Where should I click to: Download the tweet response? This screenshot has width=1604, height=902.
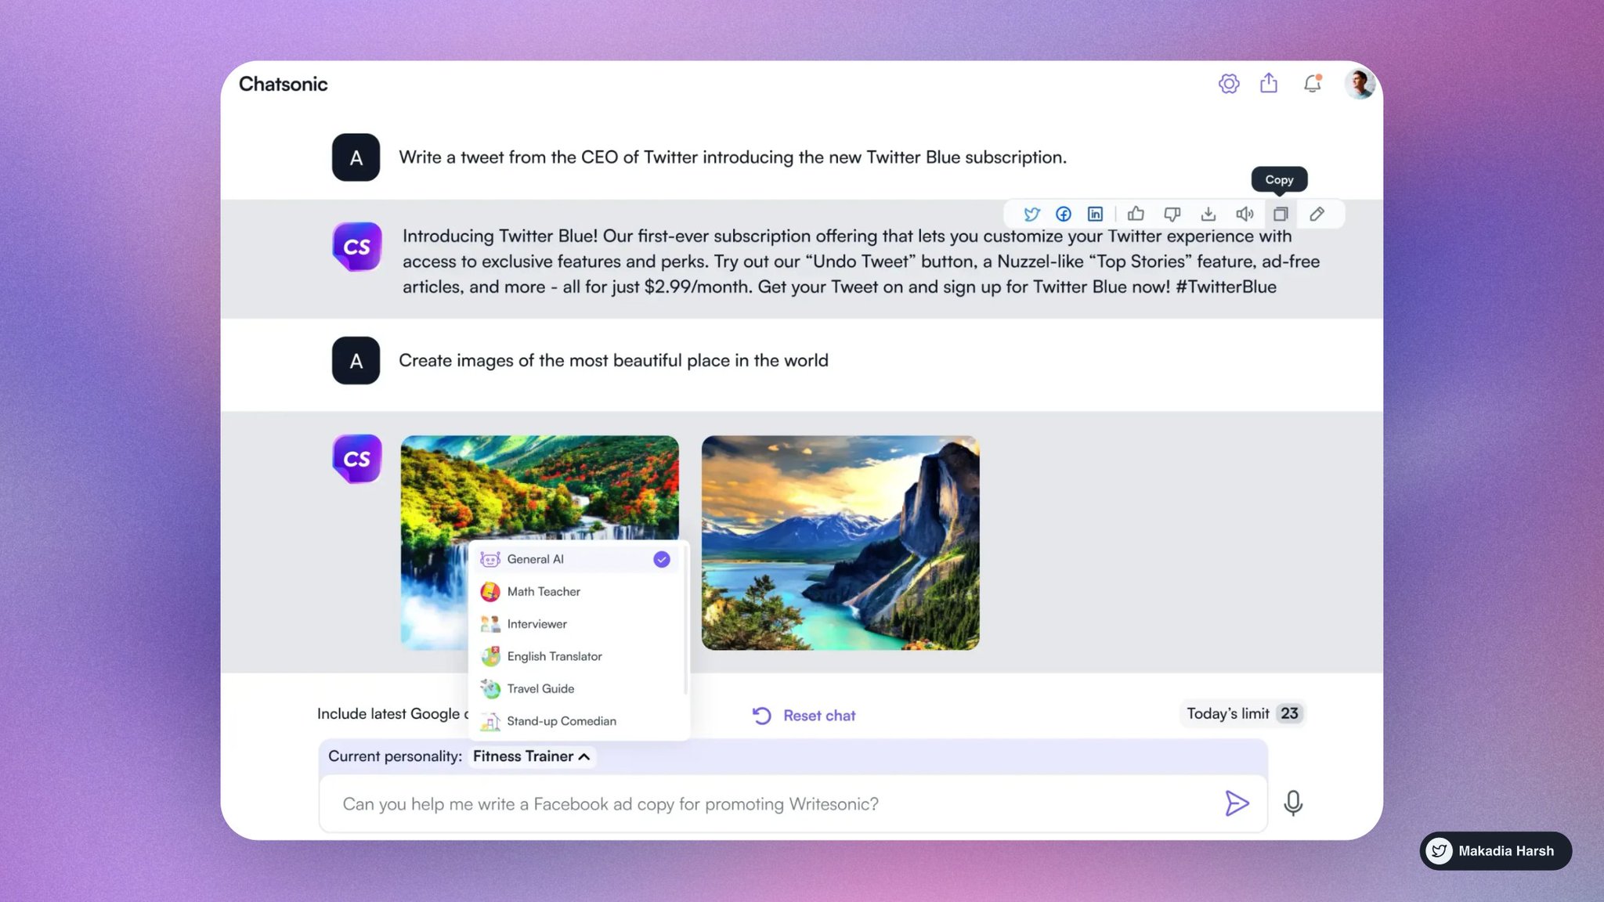coord(1208,214)
